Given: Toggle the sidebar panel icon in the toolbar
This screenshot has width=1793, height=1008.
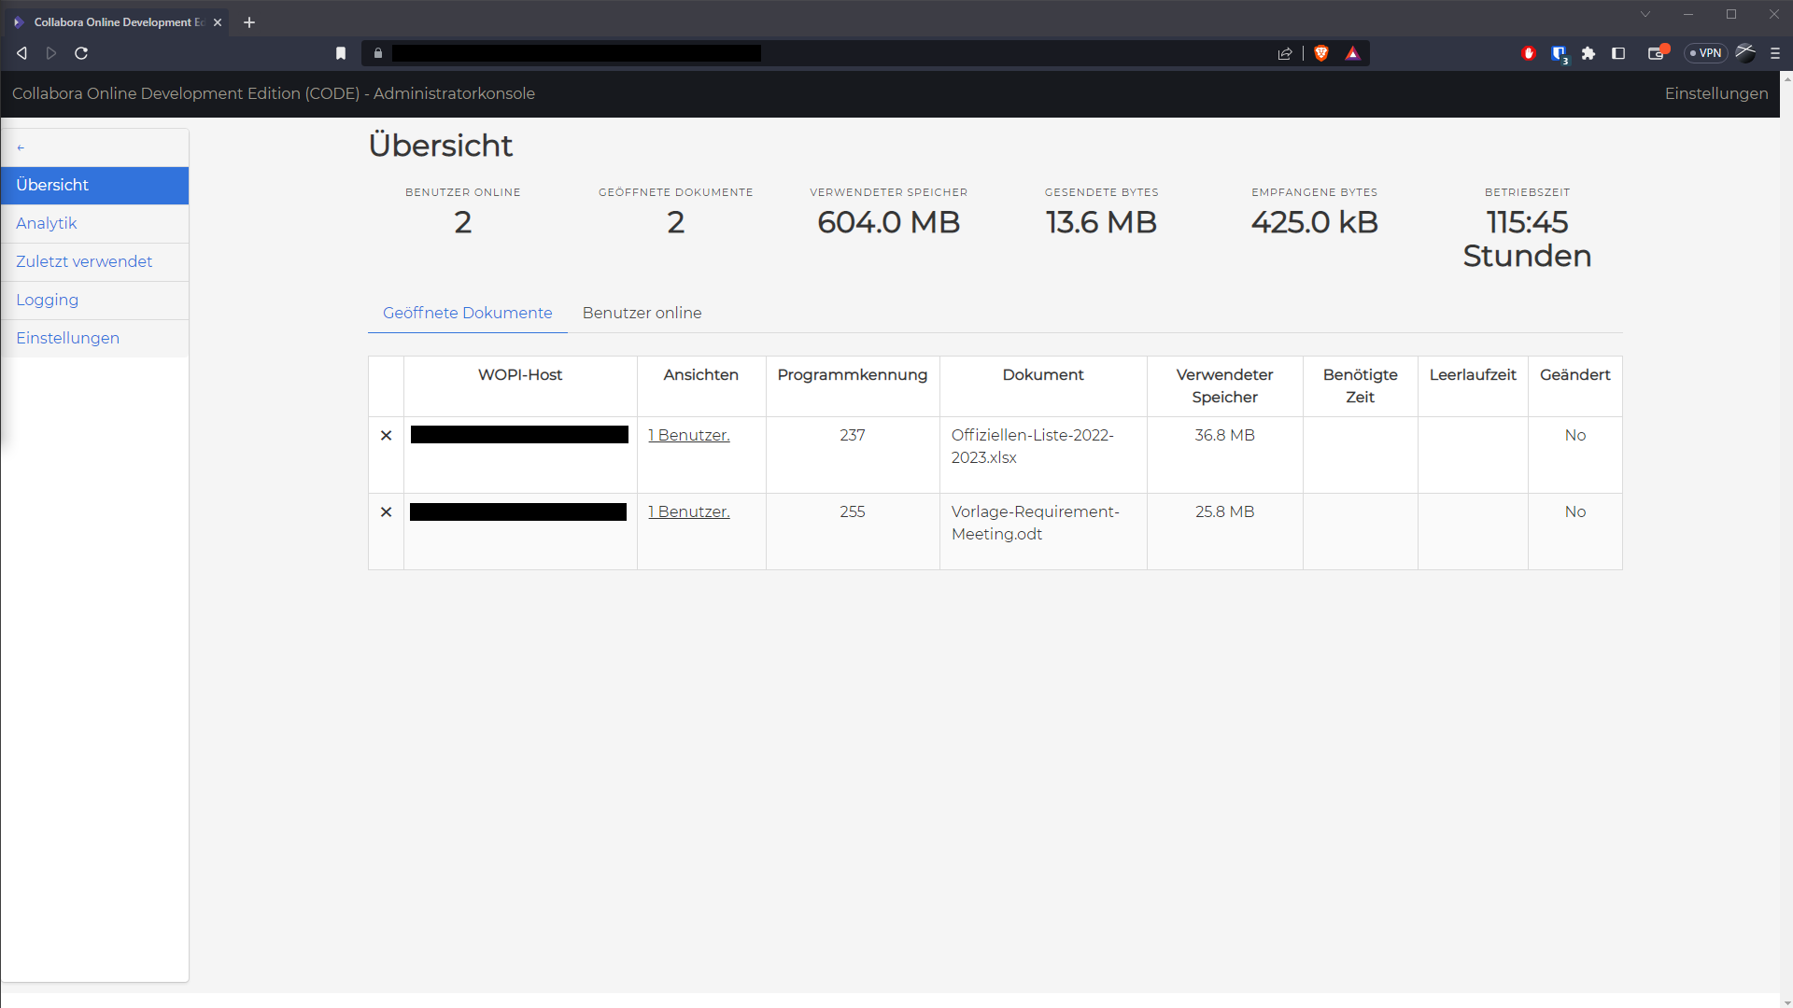Looking at the screenshot, I should click(1617, 53).
